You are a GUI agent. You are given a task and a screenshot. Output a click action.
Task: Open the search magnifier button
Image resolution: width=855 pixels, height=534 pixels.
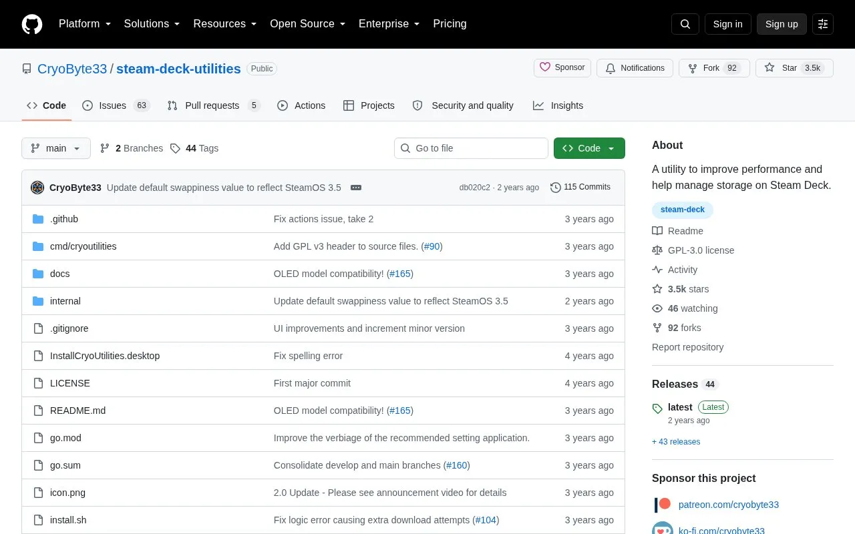pyautogui.click(x=685, y=24)
